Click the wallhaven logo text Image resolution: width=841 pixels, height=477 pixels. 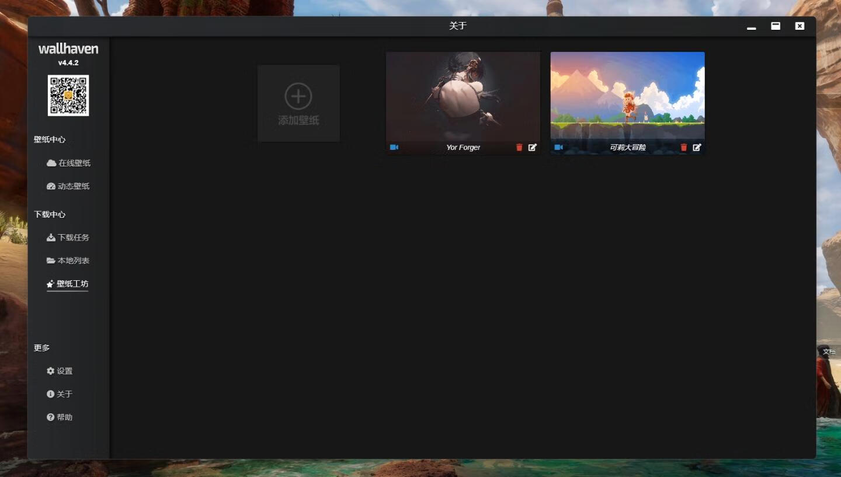(68, 49)
